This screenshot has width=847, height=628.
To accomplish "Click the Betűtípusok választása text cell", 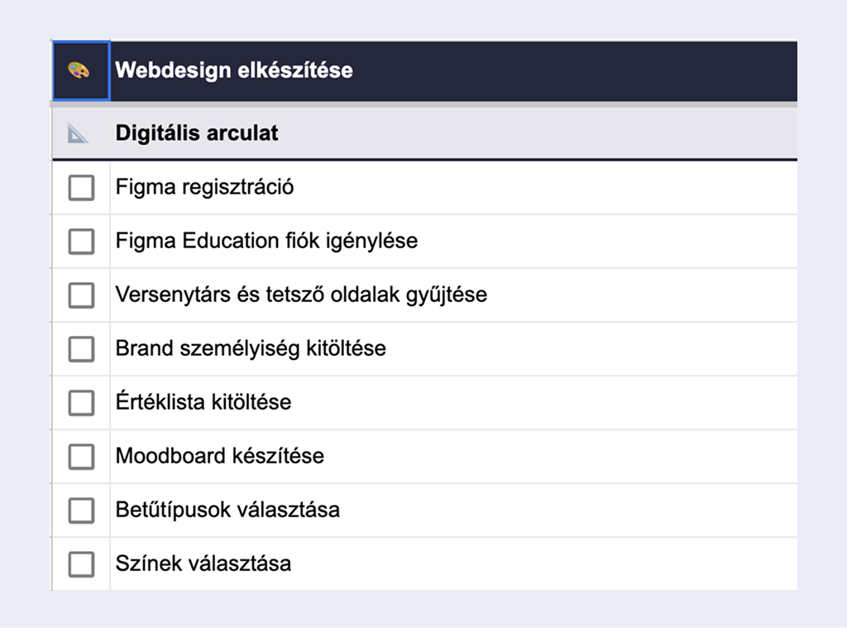I will tap(227, 510).
